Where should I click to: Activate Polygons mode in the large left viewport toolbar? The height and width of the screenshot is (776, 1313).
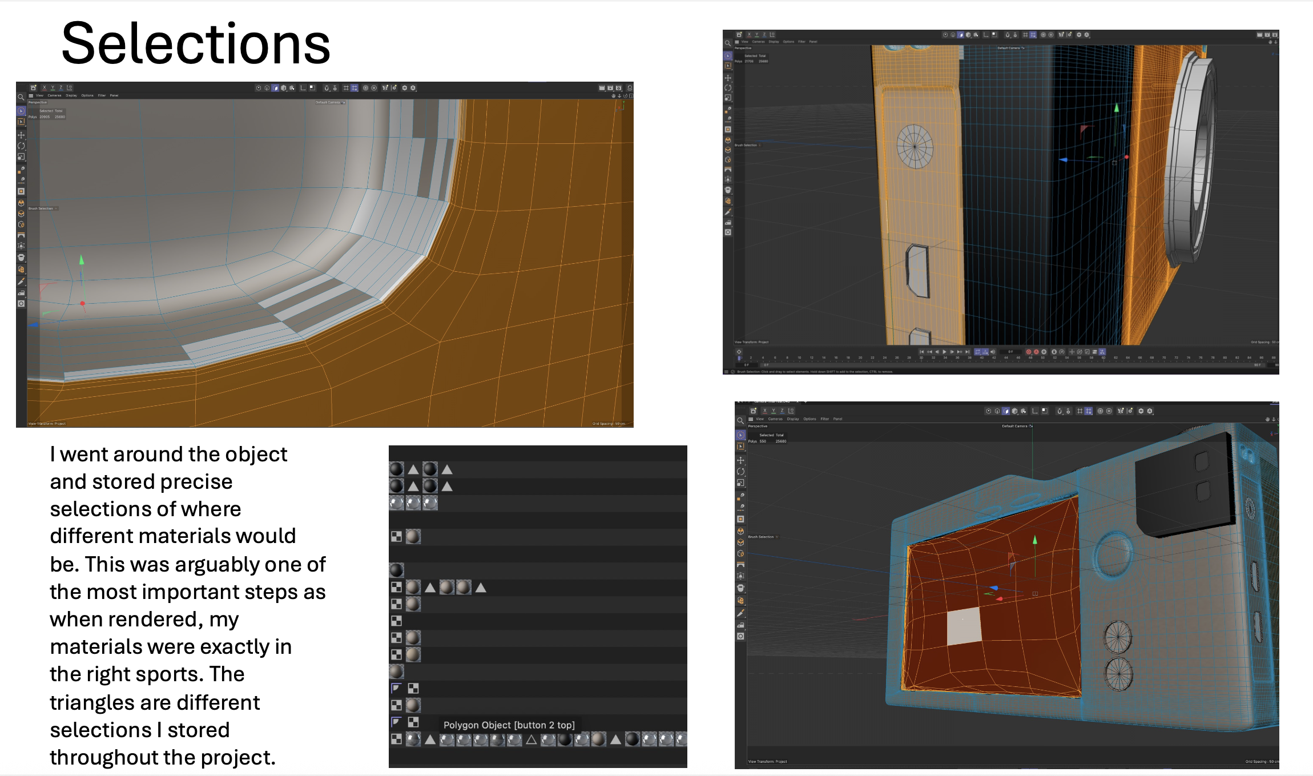(x=276, y=88)
